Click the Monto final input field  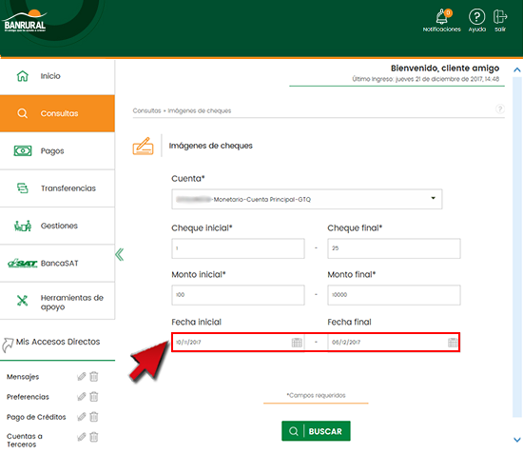click(394, 295)
